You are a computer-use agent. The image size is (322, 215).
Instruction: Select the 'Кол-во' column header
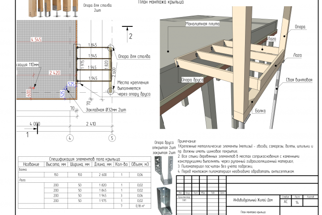pyautogui.click(x=121, y=164)
